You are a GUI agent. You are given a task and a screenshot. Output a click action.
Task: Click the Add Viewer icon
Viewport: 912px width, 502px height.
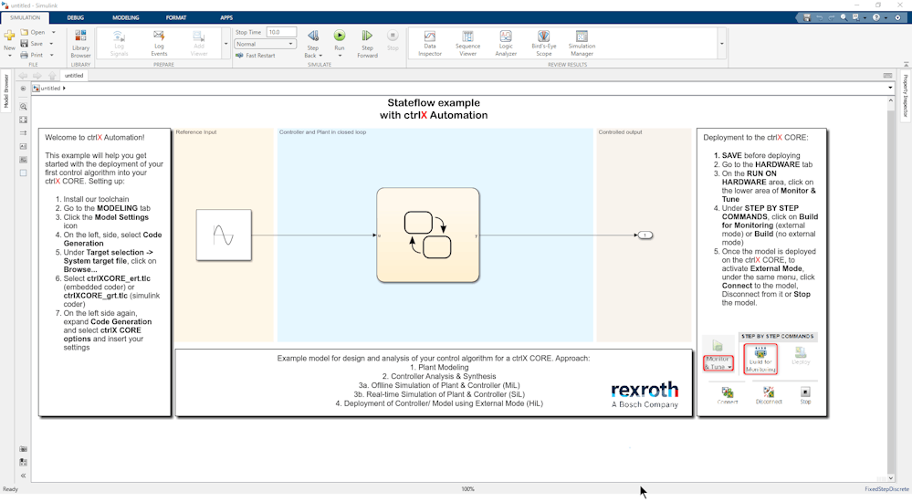tap(199, 44)
